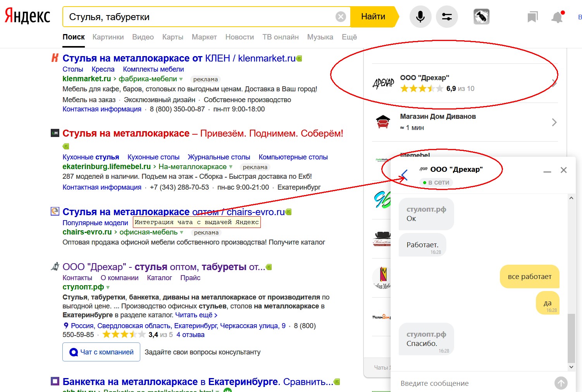The height and width of the screenshot is (392, 582).
Task: Click the chat scrollbar down arrow
Action: pos(571,367)
